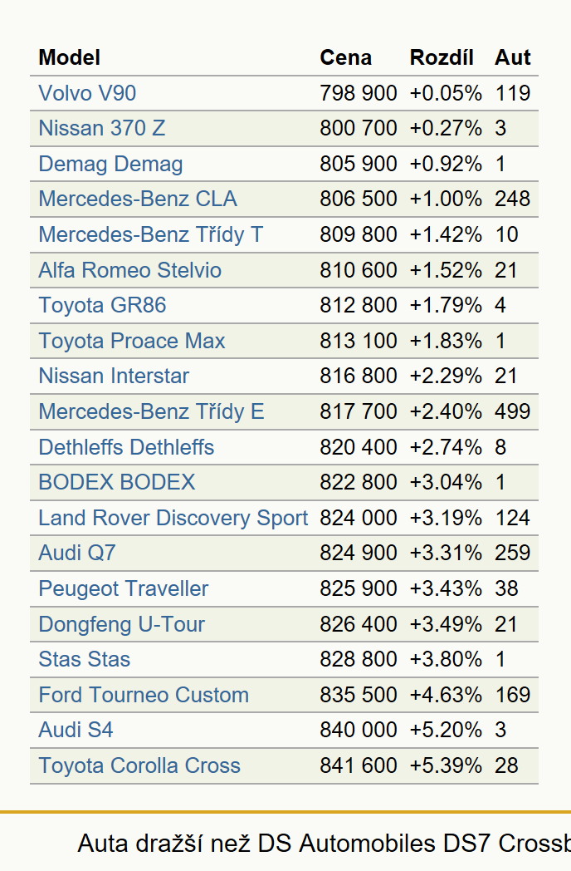
Task: Open the Toyota Corolla Cross link
Action: pyautogui.click(x=139, y=765)
